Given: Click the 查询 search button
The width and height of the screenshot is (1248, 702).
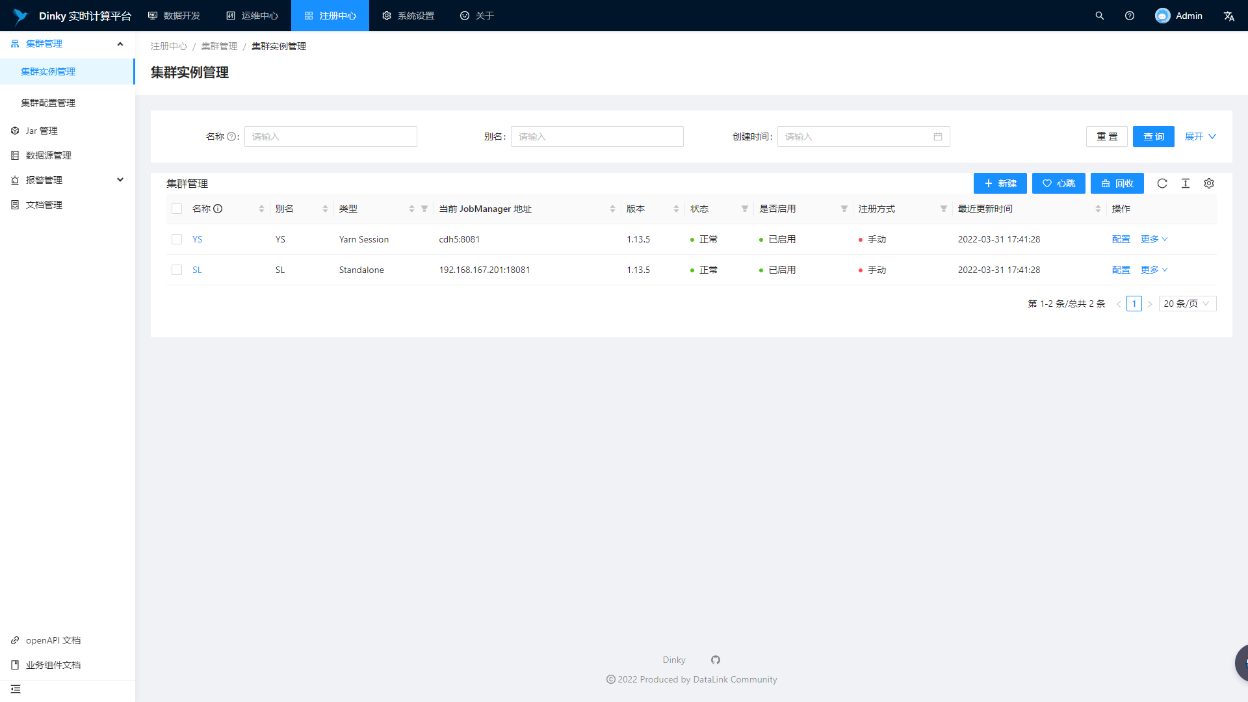Looking at the screenshot, I should tap(1154, 136).
